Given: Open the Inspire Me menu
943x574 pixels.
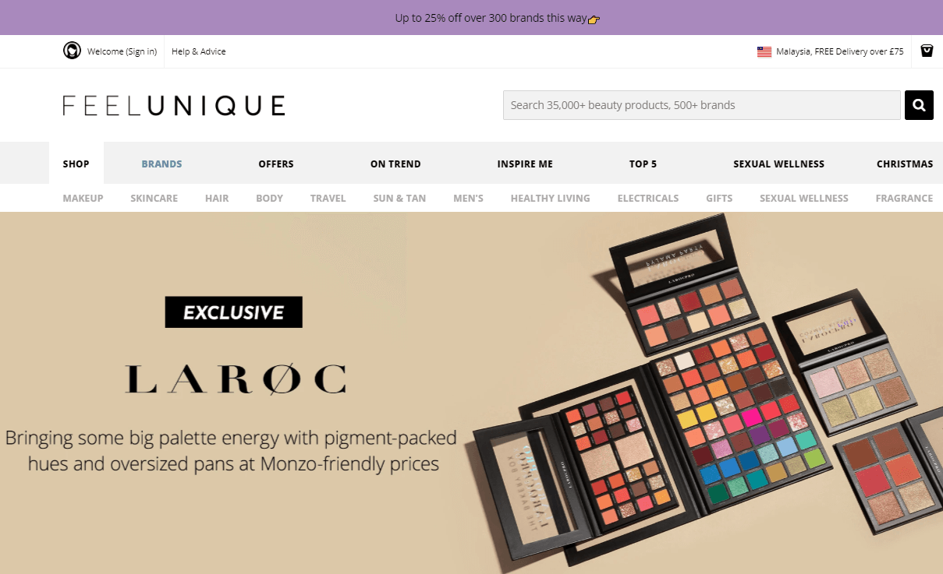Looking at the screenshot, I should (x=525, y=164).
